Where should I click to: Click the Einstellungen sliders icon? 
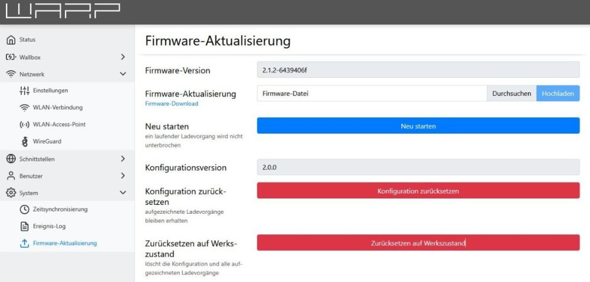(24, 91)
